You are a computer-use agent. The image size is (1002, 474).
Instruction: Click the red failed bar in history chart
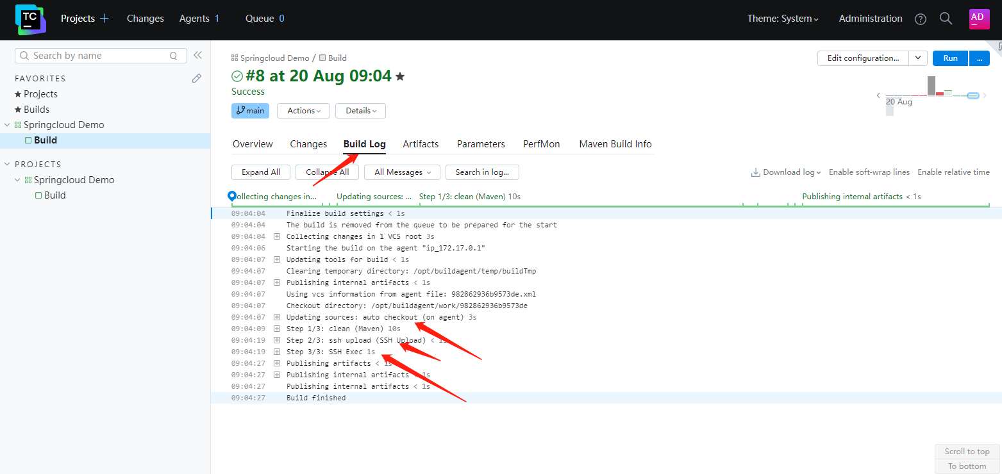940,94
